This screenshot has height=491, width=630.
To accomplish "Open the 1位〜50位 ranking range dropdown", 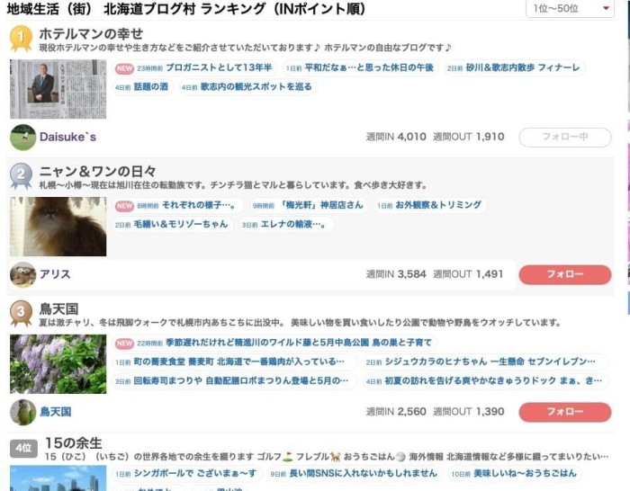I will coord(570,8).
